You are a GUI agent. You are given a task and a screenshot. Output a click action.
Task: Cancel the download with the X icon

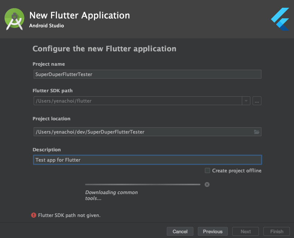207,184
